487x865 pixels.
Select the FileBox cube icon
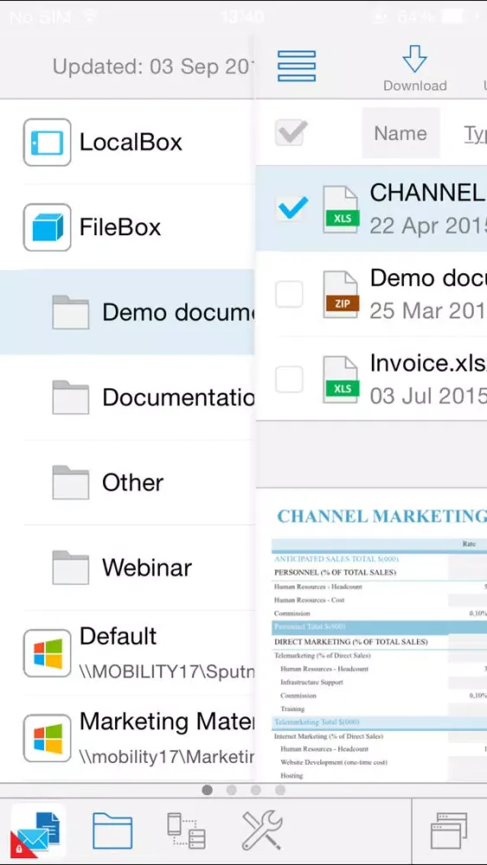(47, 227)
